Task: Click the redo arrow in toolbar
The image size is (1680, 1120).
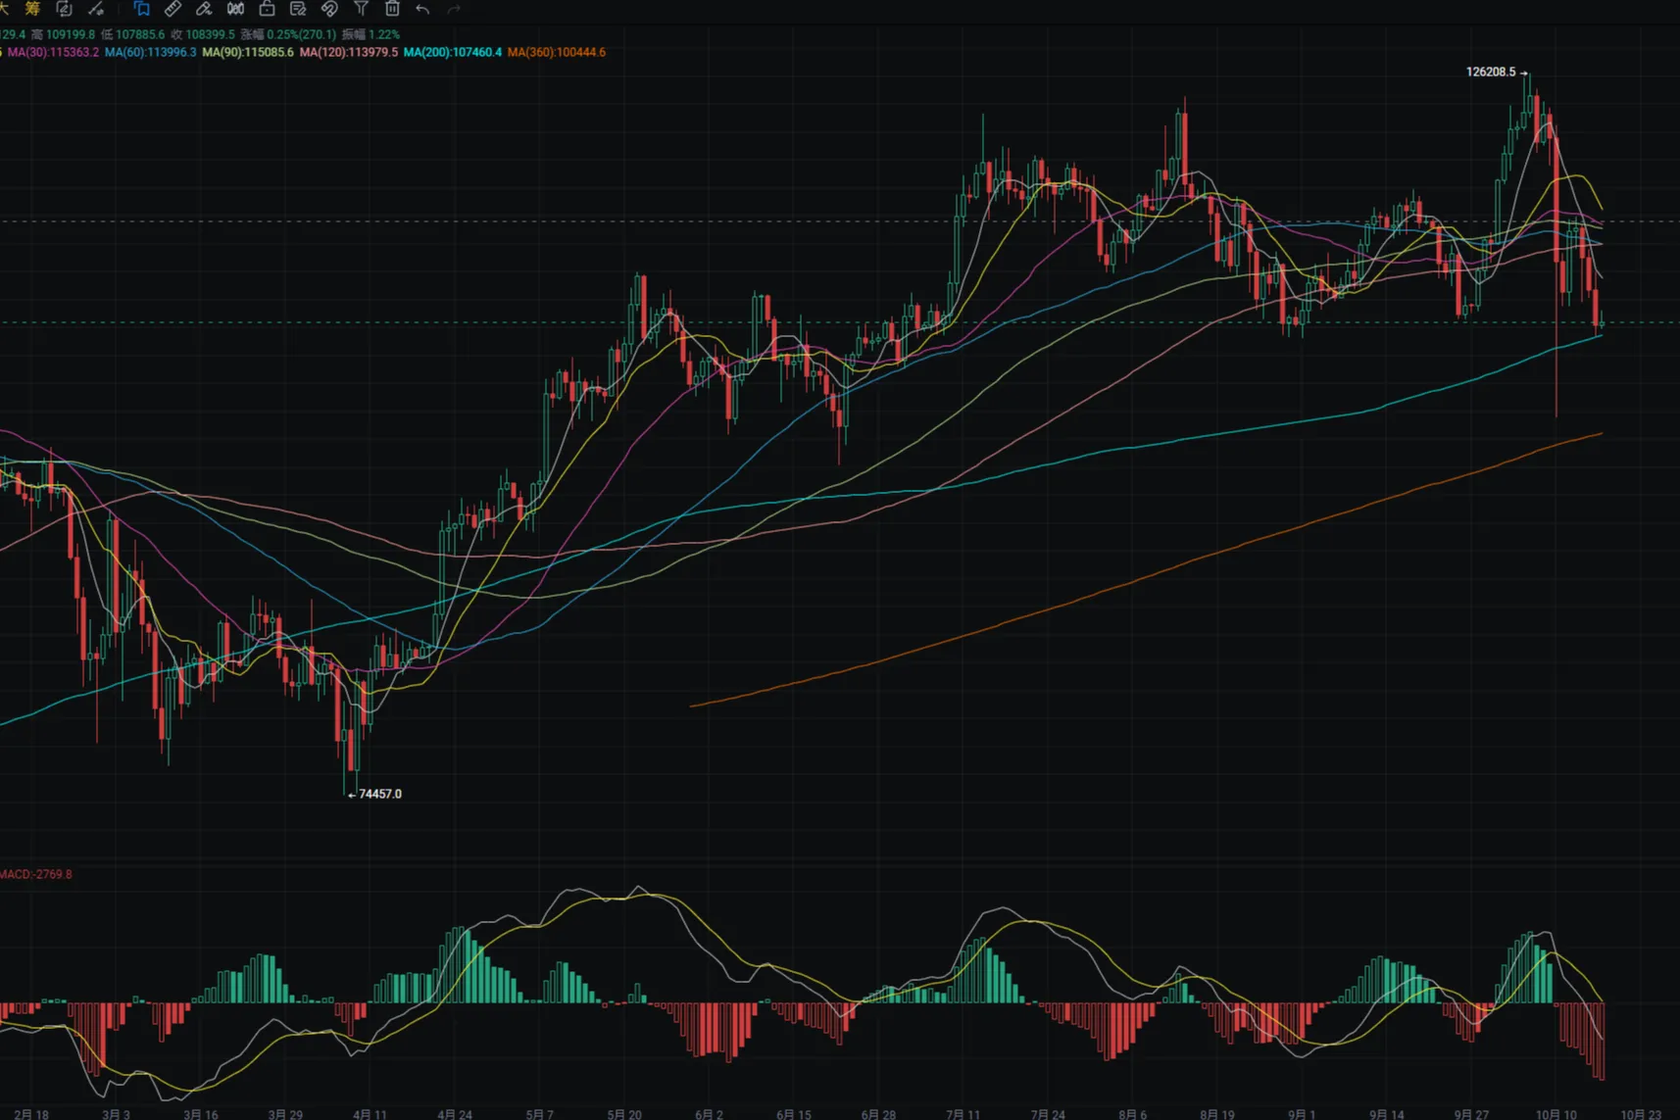Action: 454,9
